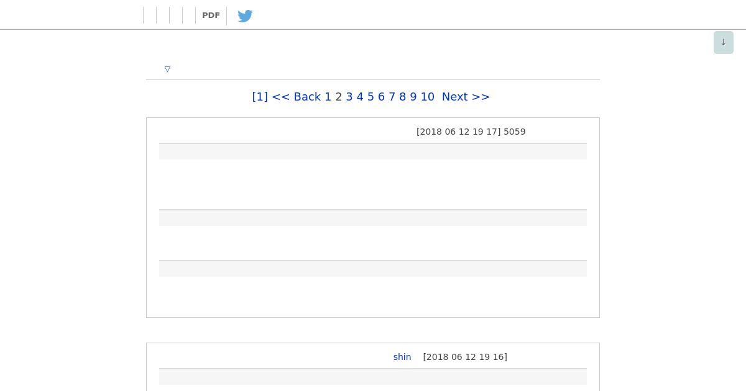The height and width of the screenshot is (391, 746).
Task: Open page 10 in pagination
Action: [x=427, y=97]
